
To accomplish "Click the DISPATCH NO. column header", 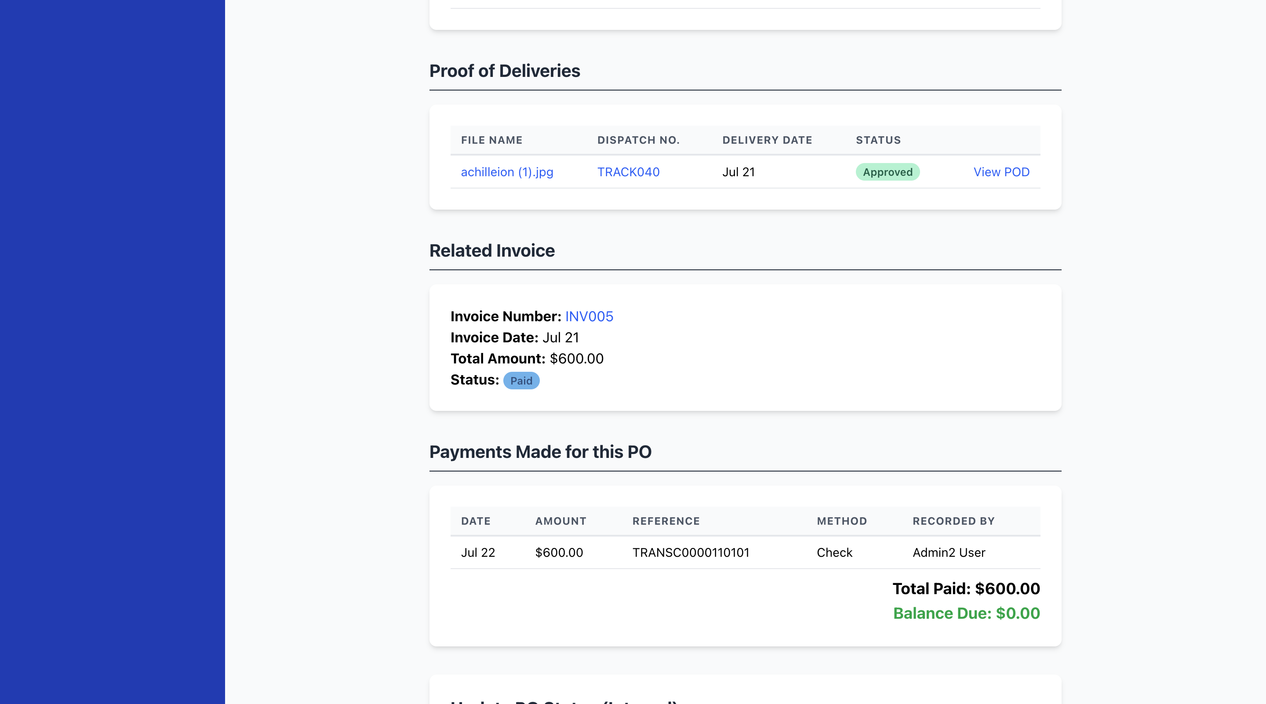I will 638,140.
